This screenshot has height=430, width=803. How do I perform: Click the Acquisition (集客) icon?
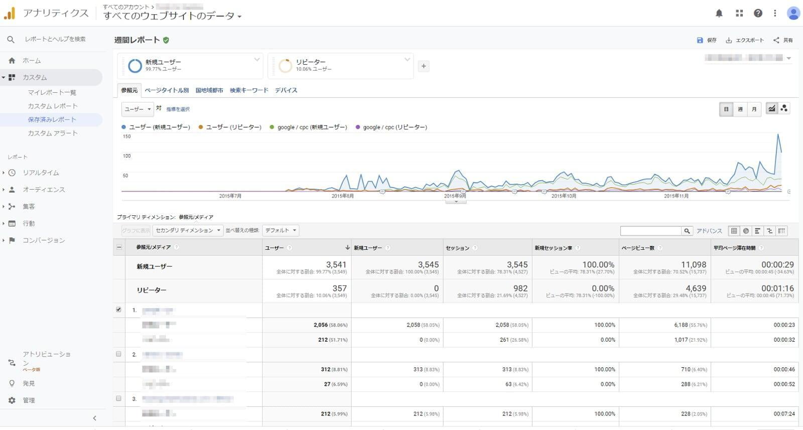12,206
